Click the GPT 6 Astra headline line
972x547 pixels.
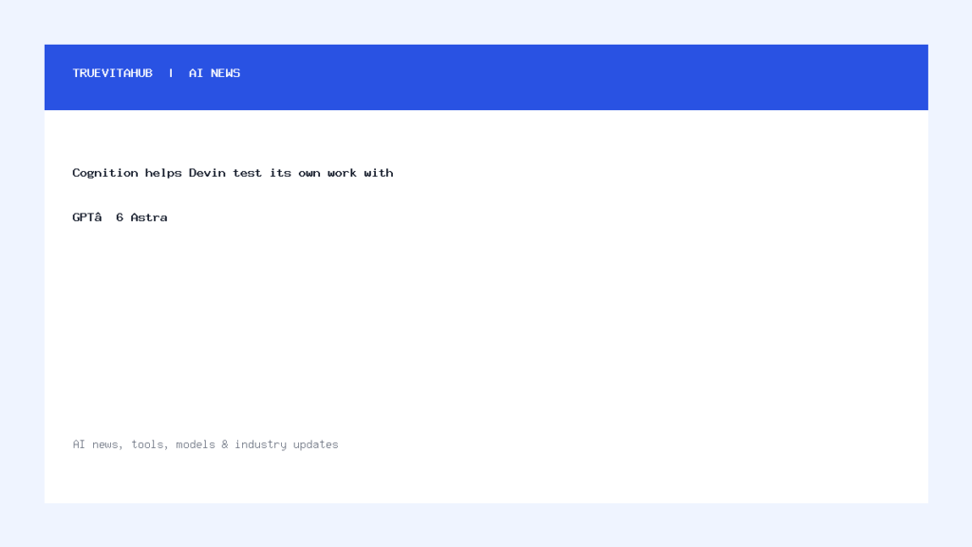click(120, 217)
